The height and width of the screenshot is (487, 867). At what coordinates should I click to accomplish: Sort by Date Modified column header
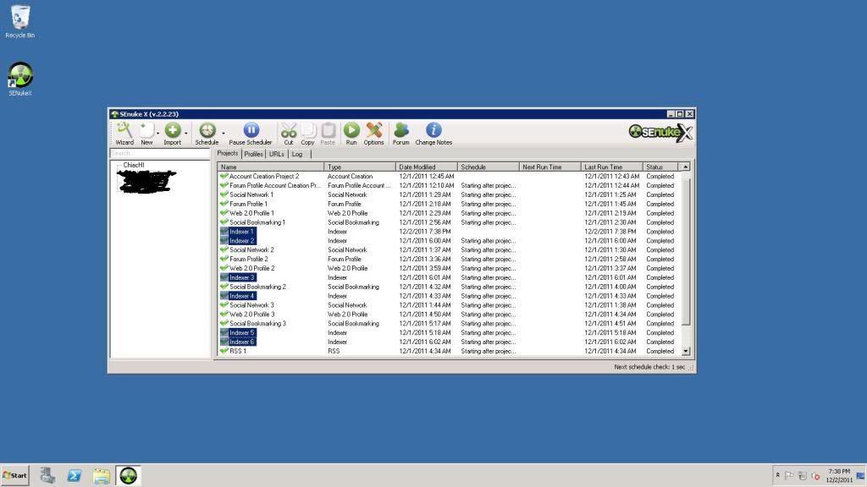pyautogui.click(x=427, y=167)
